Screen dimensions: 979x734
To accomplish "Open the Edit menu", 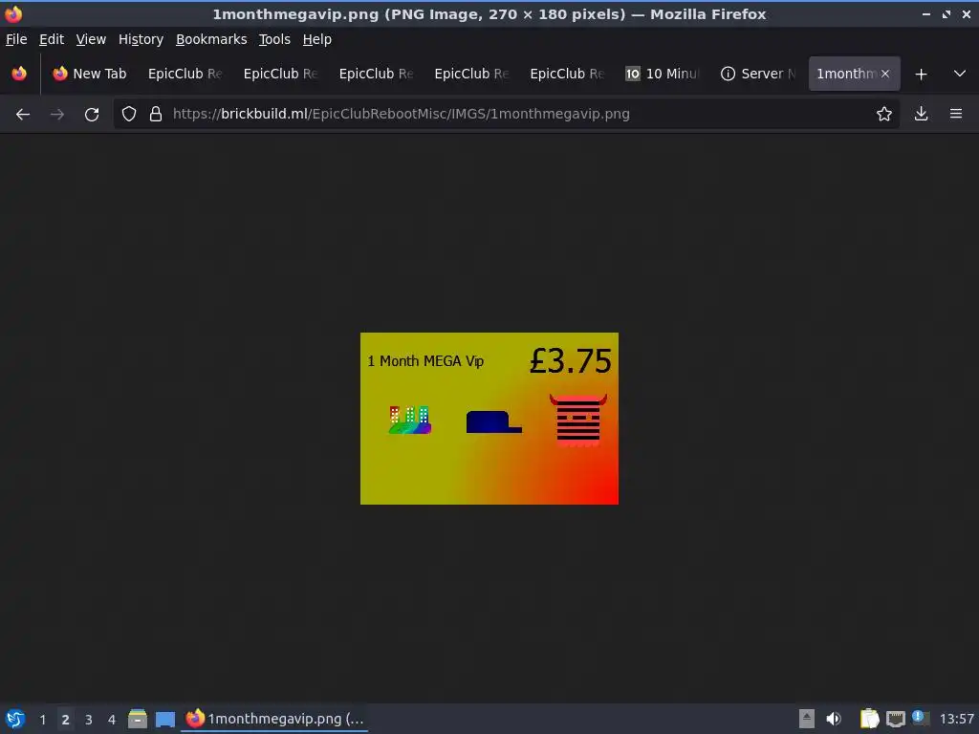I will coord(52,39).
